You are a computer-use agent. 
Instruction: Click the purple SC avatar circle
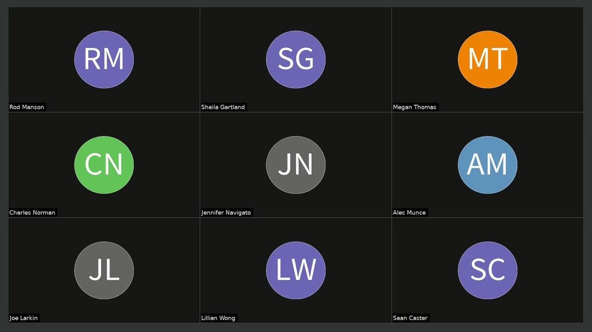pos(487,270)
